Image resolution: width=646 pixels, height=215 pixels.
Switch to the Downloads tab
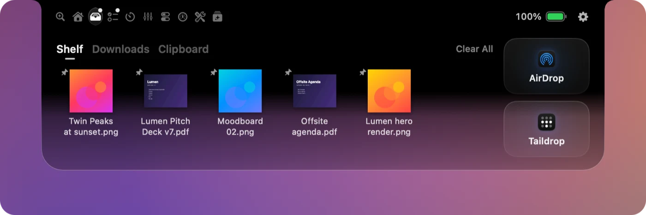[121, 49]
